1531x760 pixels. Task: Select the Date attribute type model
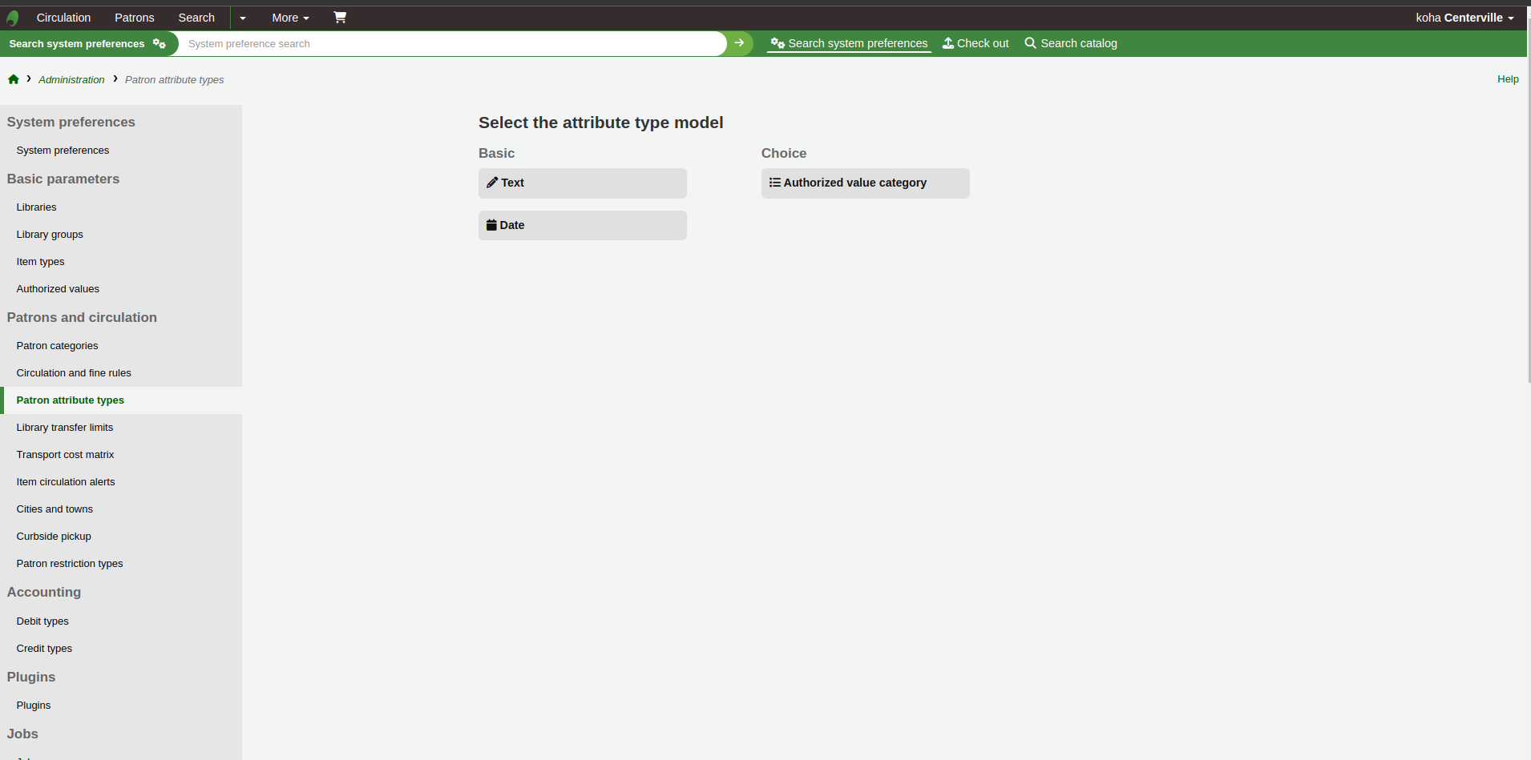pos(582,226)
